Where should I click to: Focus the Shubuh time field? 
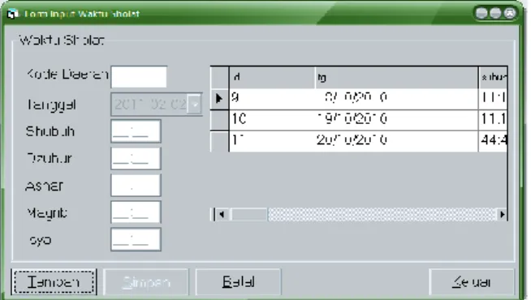(x=136, y=131)
